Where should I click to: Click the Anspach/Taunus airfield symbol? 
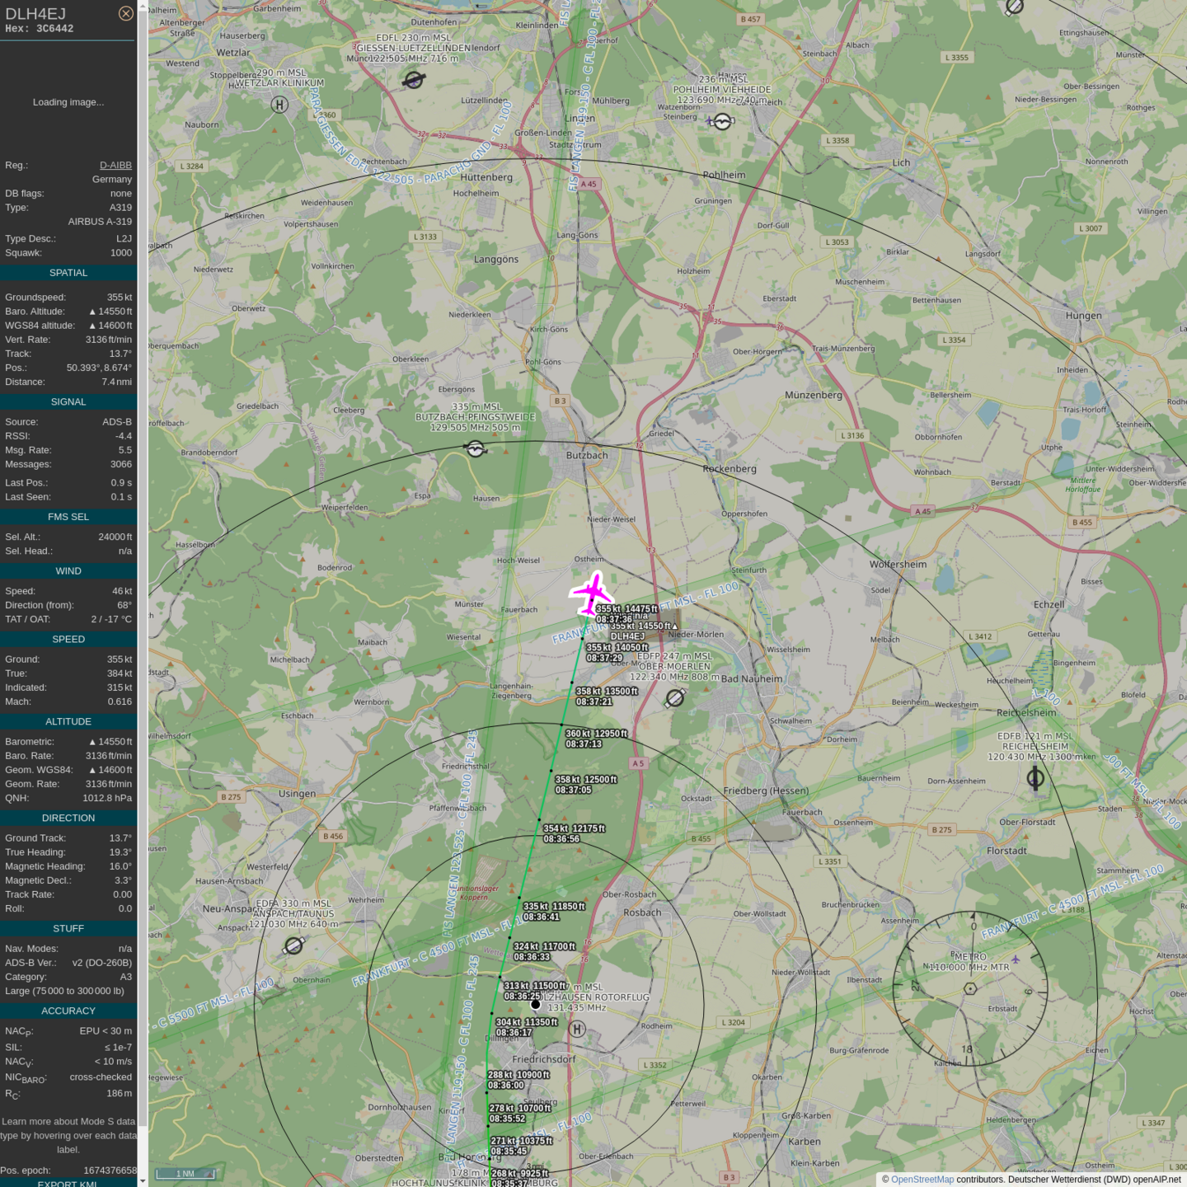[293, 945]
